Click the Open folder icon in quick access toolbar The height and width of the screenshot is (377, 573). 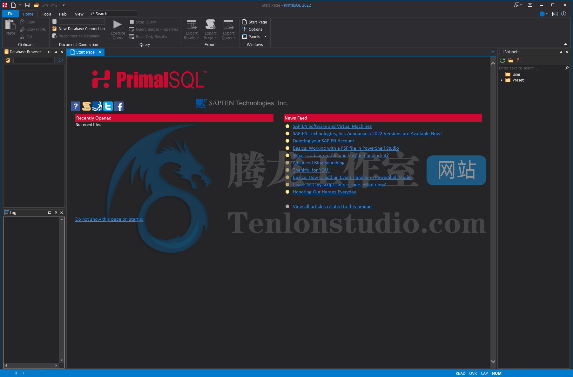[36, 5]
